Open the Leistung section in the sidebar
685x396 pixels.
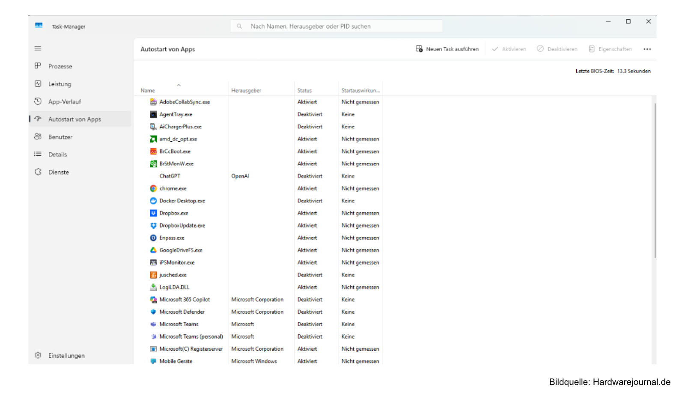pyautogui.click(x=60, y=84)
